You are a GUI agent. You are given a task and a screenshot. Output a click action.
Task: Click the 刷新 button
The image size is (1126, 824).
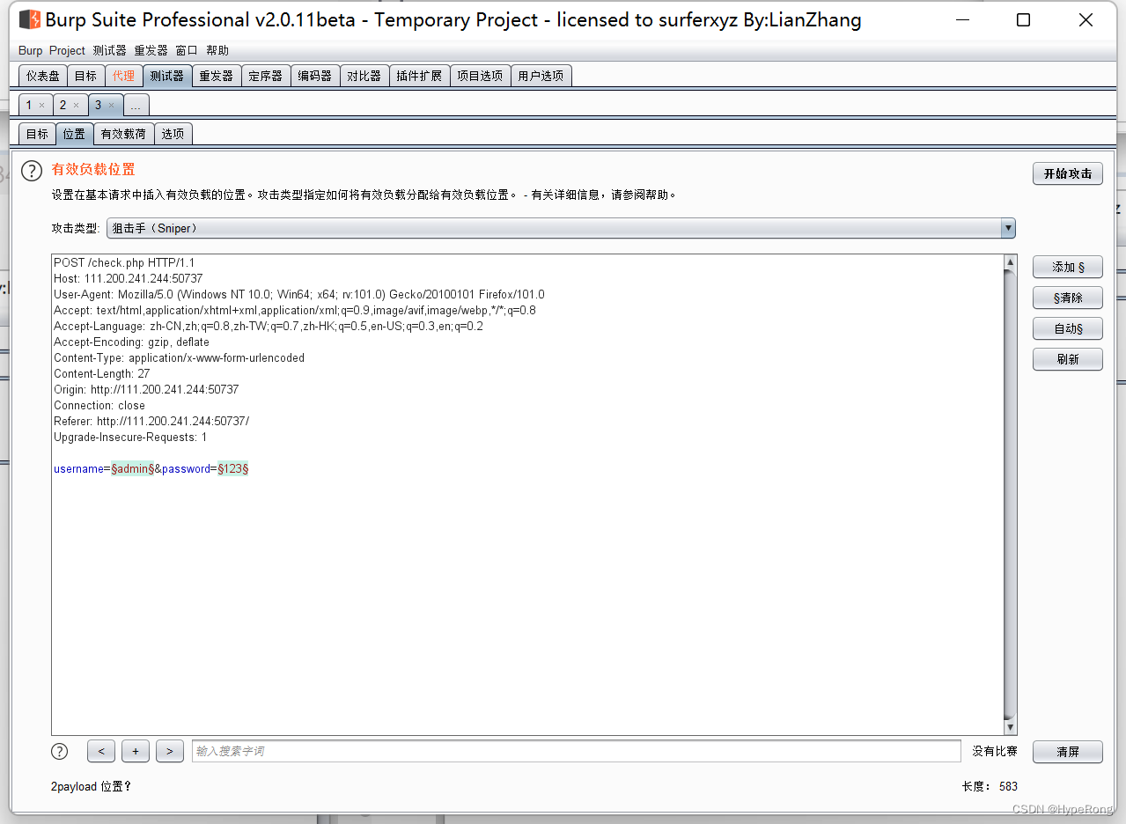tap(1068, 359)
